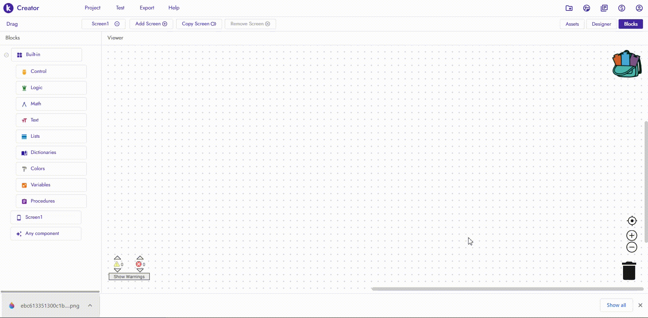Viewport: 648px width, 318px height.
Task: Close the downloads bar
Action: coord(640,305)
